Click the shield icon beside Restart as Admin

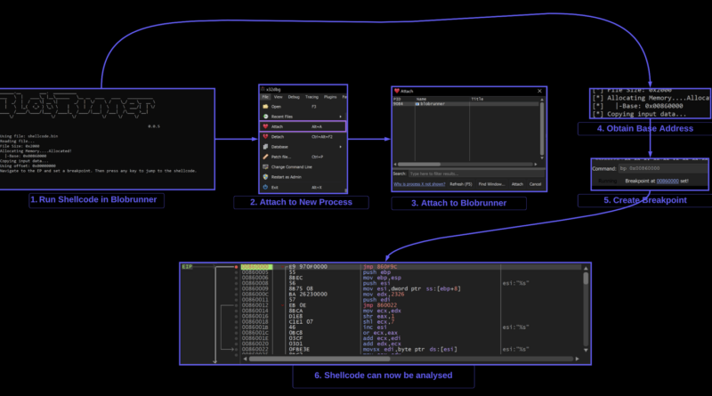[x=265, y=177]
